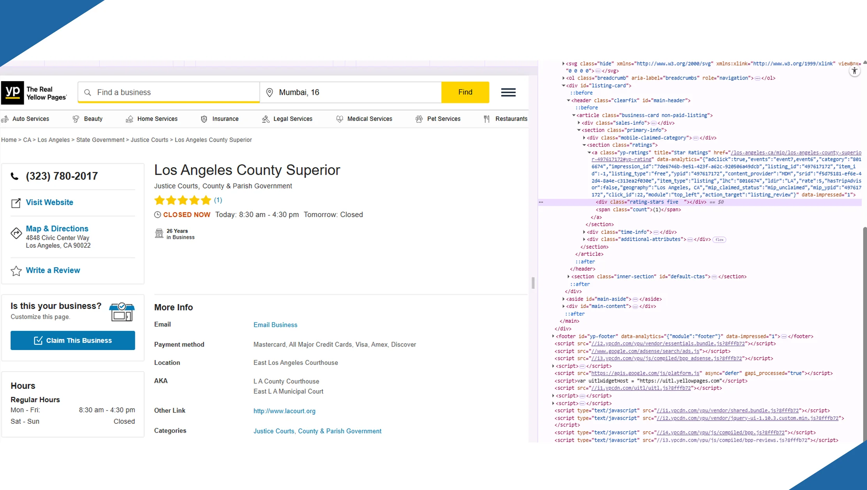The width and height of the screenshot is (867, 490).
Task: Expand the footer yp-footer node
Action: point(553,336)
